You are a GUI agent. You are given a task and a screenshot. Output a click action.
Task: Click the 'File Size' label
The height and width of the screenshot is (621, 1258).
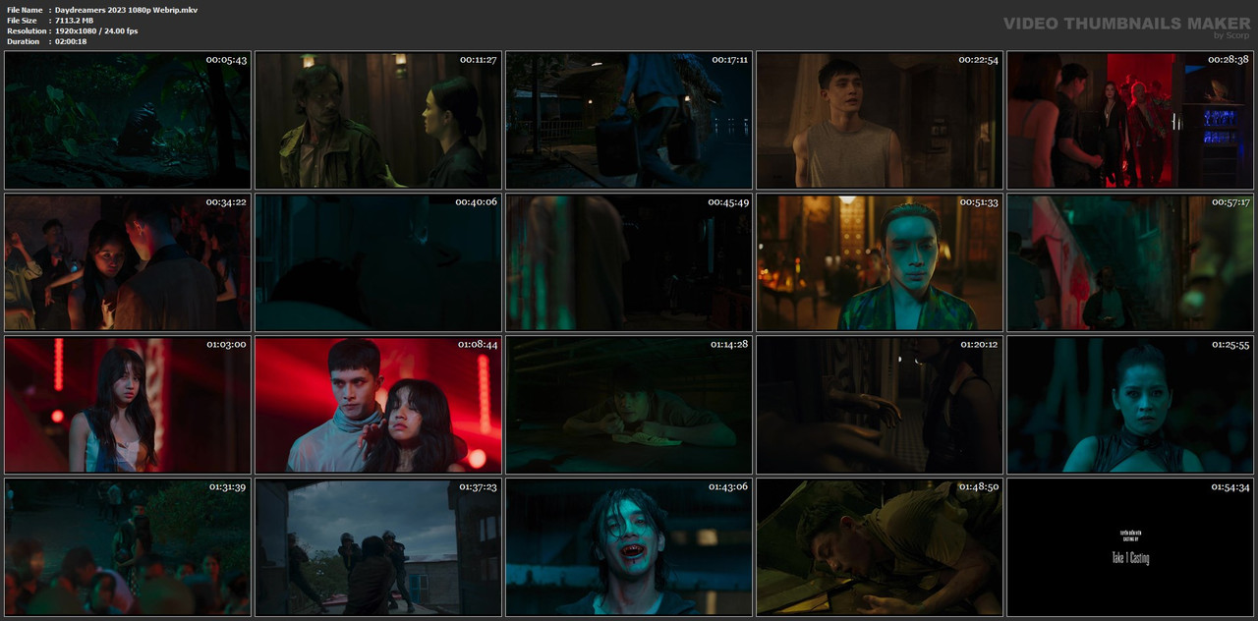22,21
